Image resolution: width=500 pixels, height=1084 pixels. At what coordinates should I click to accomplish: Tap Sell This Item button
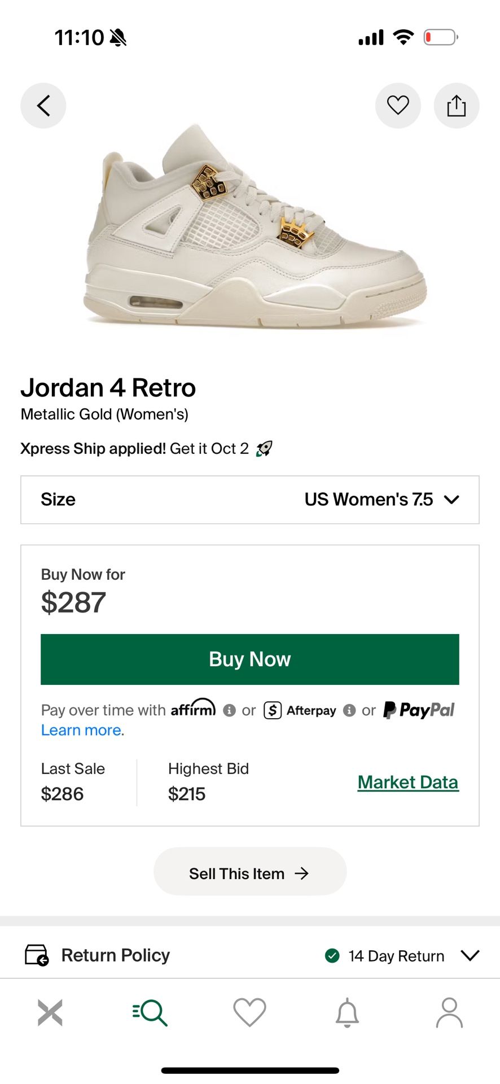click(250, 873)
